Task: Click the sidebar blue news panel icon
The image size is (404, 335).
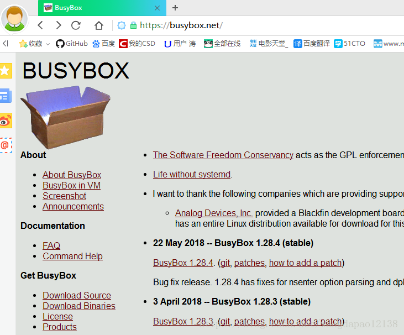Action: point(6,96)
